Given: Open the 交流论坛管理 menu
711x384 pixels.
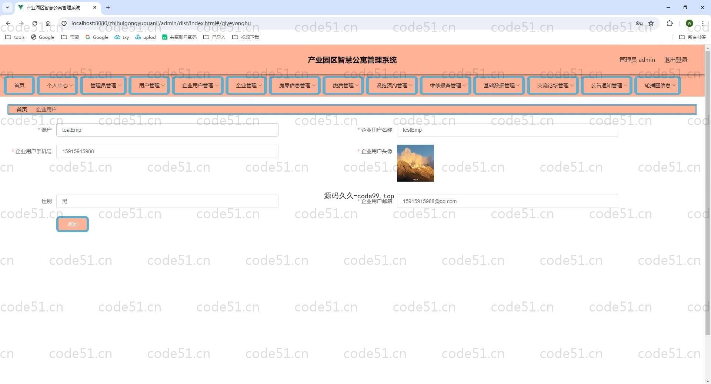Looking at the screenshot, I should pyautogui.click(x=553, y=85).
